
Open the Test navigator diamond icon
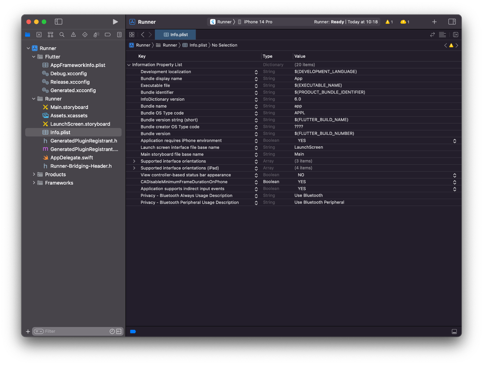click(x=85, y=34)
